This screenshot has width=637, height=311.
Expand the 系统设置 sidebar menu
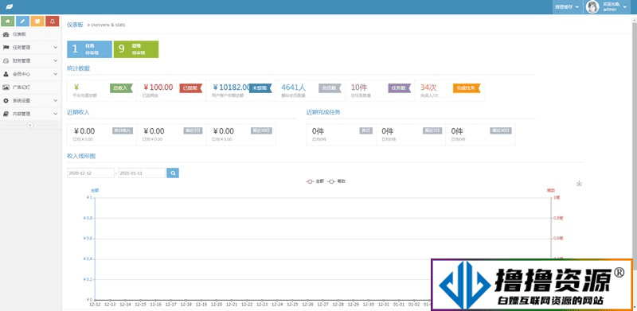pos(31,100)
